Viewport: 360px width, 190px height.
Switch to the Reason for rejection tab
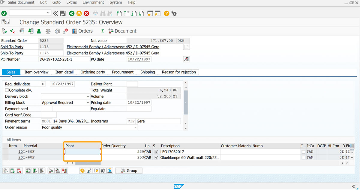(179, 72)
